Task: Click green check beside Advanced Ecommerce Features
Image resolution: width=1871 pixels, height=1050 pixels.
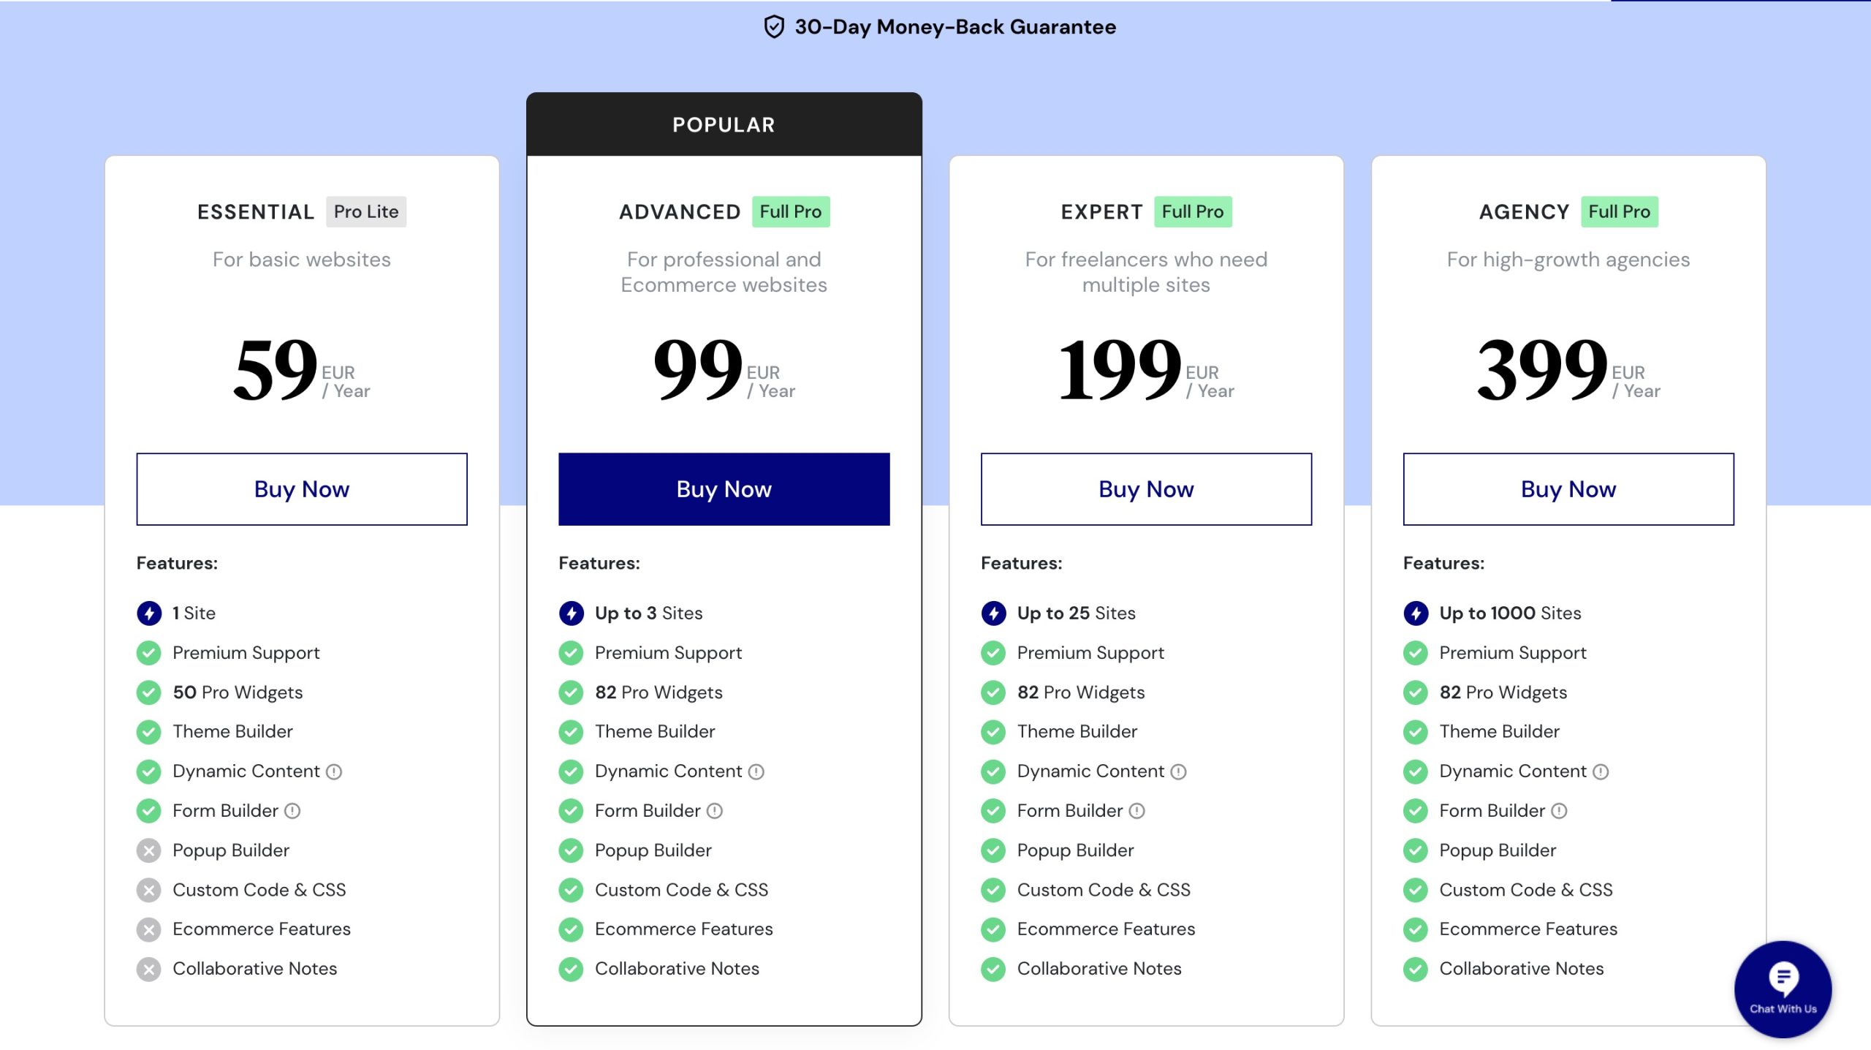Action: [571, 929]
